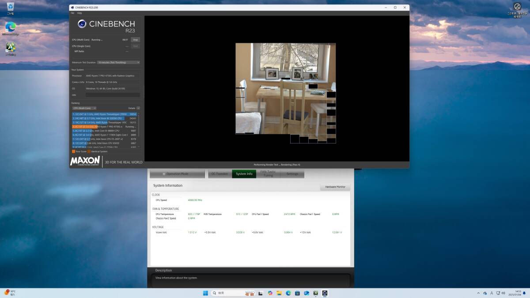Click the M/B Temperature value 51C / 123F
This screenshot has height=298, width=530.
242,214
